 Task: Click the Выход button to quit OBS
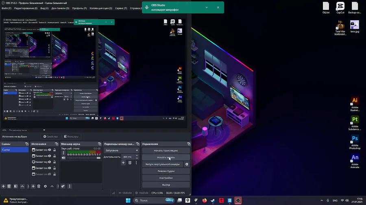click(166, 185)
